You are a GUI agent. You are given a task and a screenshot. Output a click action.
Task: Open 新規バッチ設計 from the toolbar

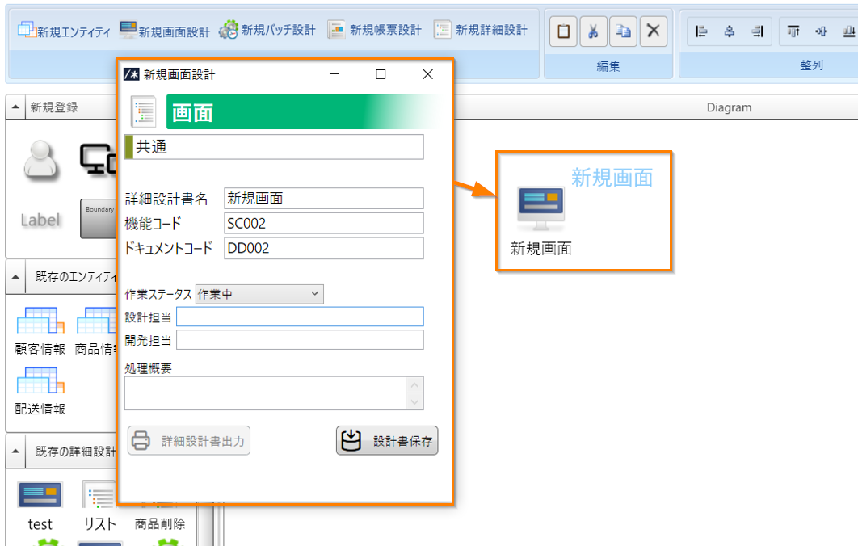[x=267, y=31]
